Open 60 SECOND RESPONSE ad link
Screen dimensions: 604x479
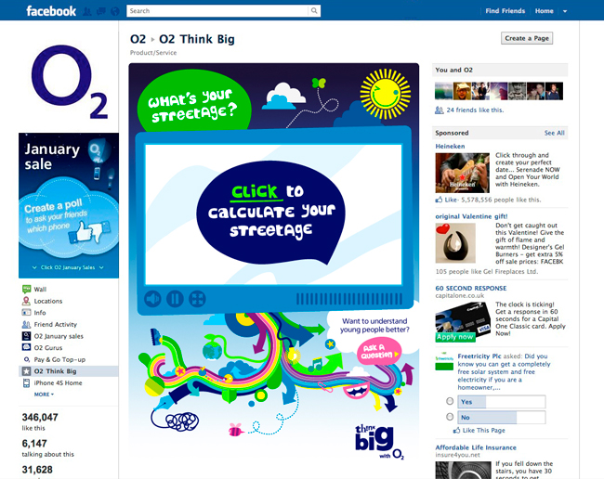471,288
